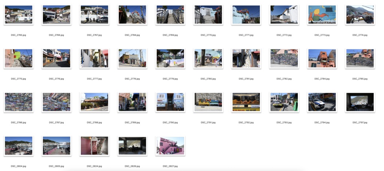The width and height of the screenshot is (384, 171).
Task: Select the DSC_2781.jpg alley thumbnail
Action: tap(246, 58)
